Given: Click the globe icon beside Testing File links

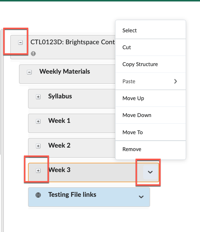Looking at the screenshot, I should [38, 195].
